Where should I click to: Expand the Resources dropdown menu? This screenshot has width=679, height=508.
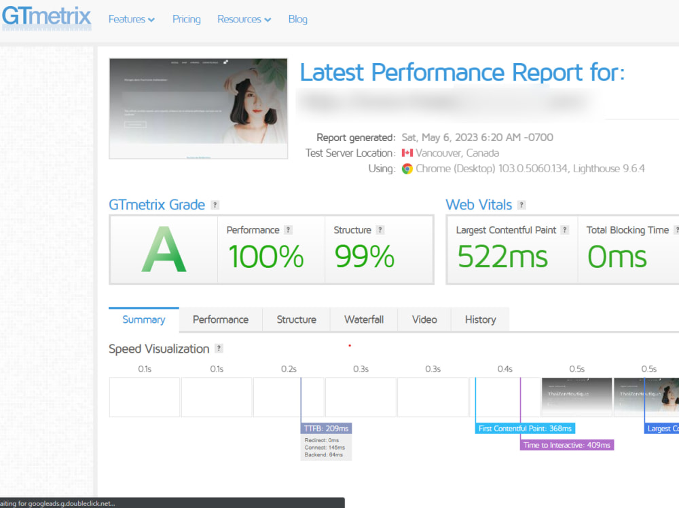[x=244, y=19]
